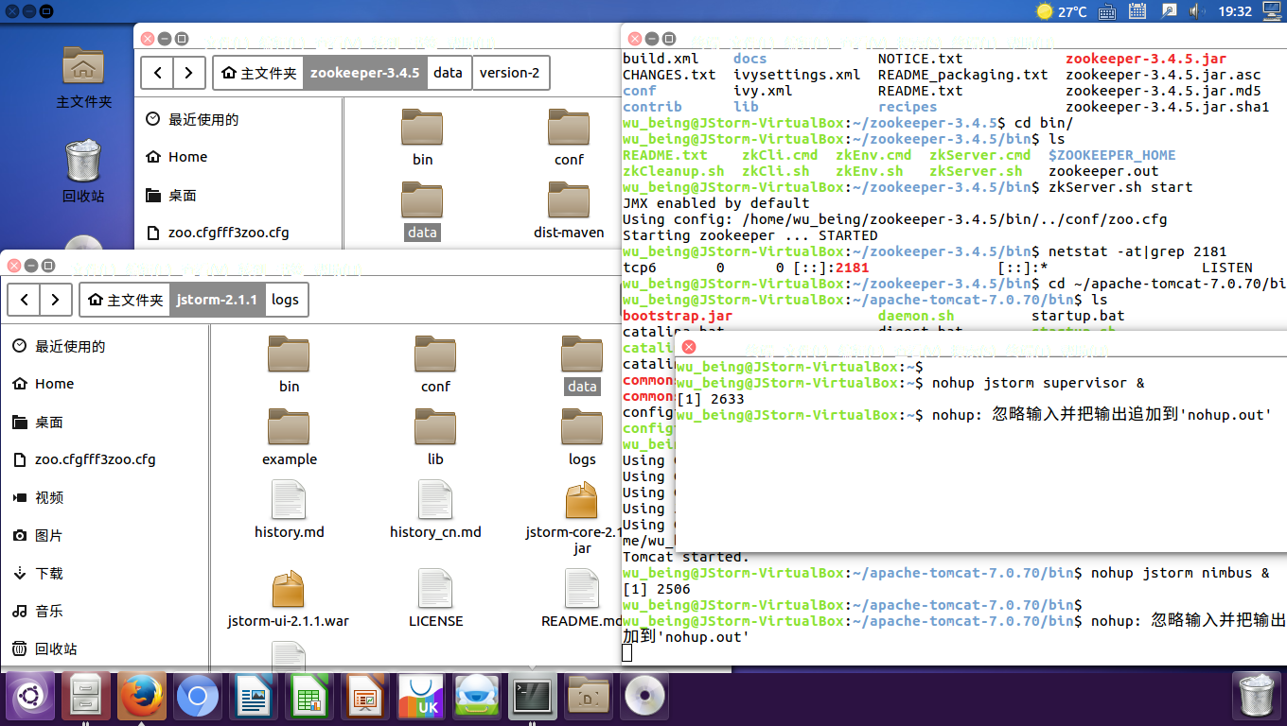Screen dimensions: 1287x726
Task: Click jstorm-2.1.1 in the path bar
Action: click(217, 300)
